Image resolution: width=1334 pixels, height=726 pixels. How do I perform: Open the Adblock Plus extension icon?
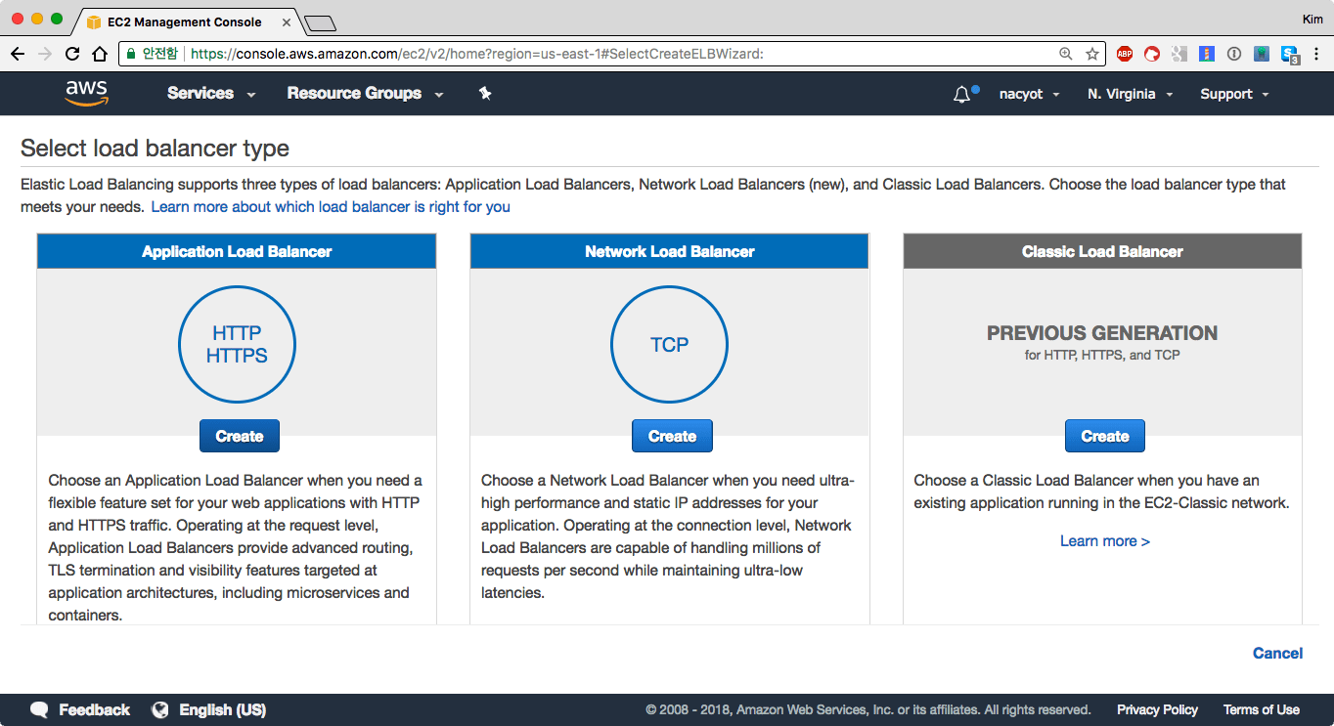[x=1124, y=55]
